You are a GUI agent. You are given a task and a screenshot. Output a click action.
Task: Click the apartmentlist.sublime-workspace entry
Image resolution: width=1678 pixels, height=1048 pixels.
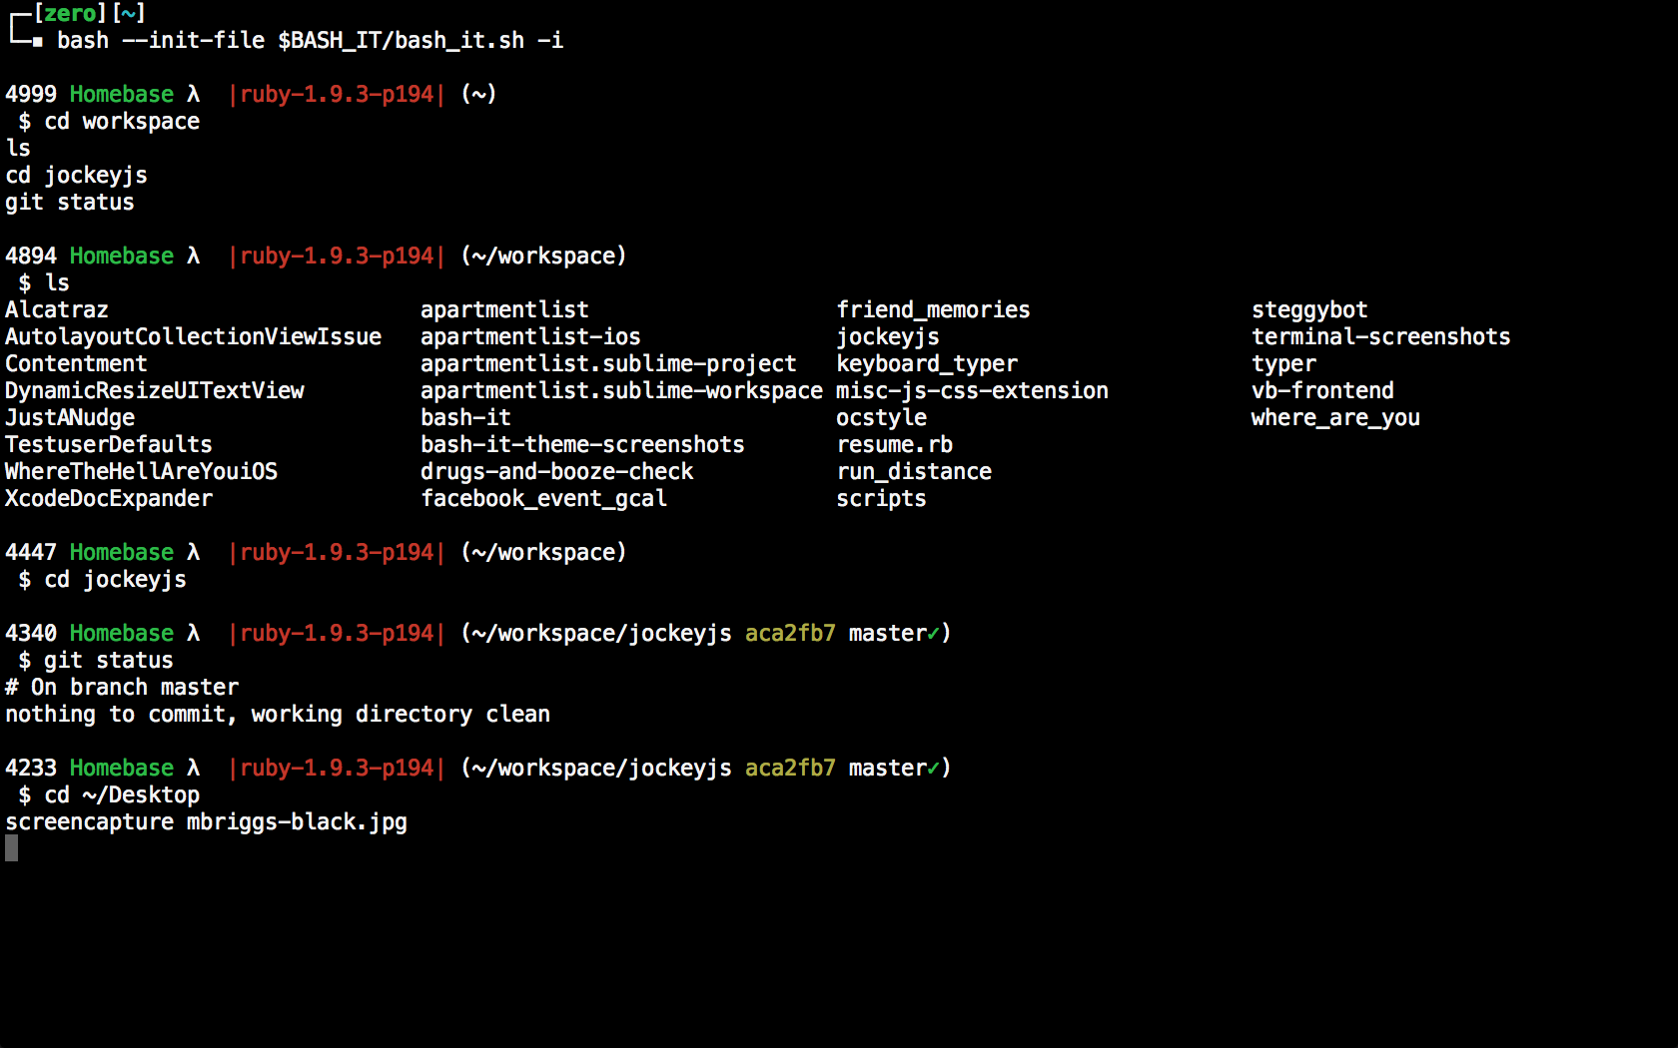click(x=621, y=391)
